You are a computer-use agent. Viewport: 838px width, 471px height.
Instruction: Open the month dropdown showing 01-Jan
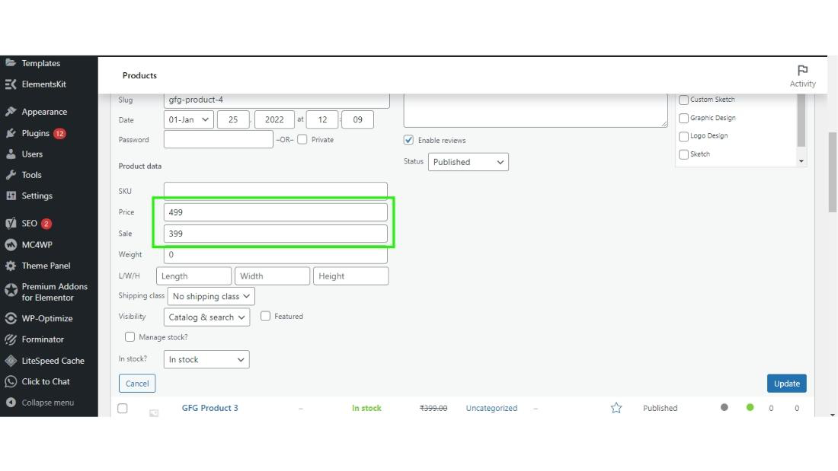pos(189,119)
